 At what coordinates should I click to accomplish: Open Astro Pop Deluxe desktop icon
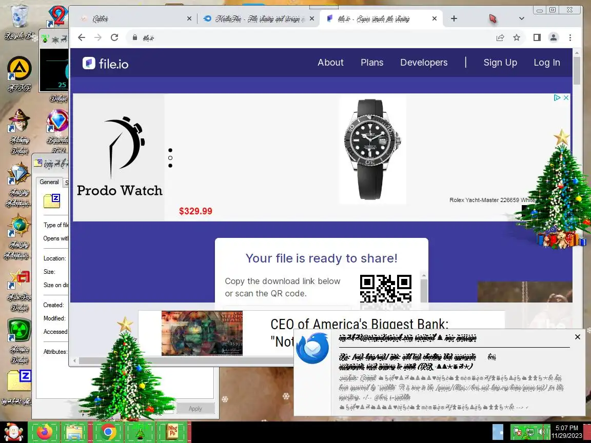(19, 290)
